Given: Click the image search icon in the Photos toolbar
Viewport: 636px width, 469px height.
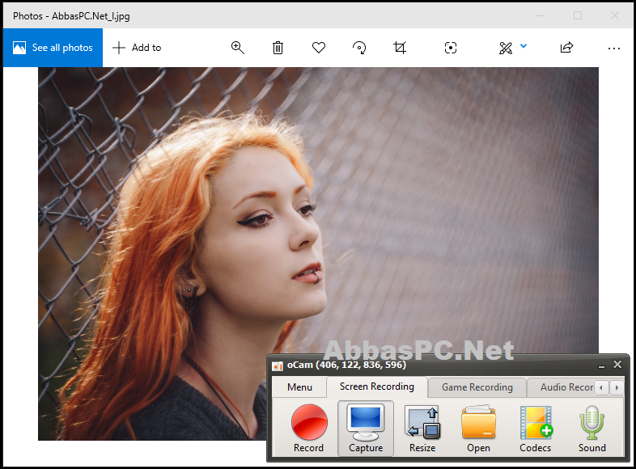Looking at the screenshot, I should point(451,48).
